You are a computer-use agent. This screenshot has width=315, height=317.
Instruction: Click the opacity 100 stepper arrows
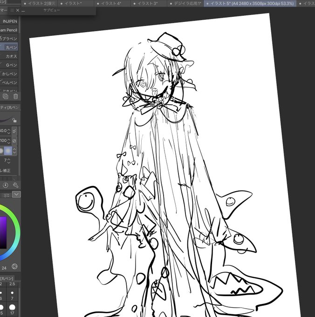point(9,141)
